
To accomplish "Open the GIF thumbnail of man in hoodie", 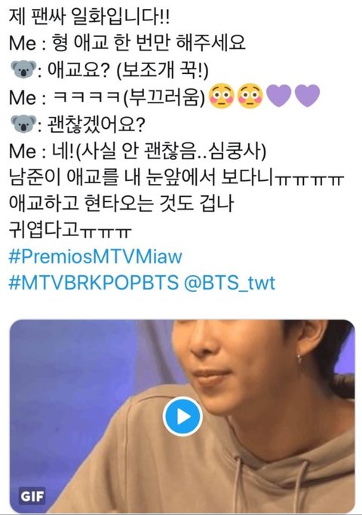I will tap(183, 415).
